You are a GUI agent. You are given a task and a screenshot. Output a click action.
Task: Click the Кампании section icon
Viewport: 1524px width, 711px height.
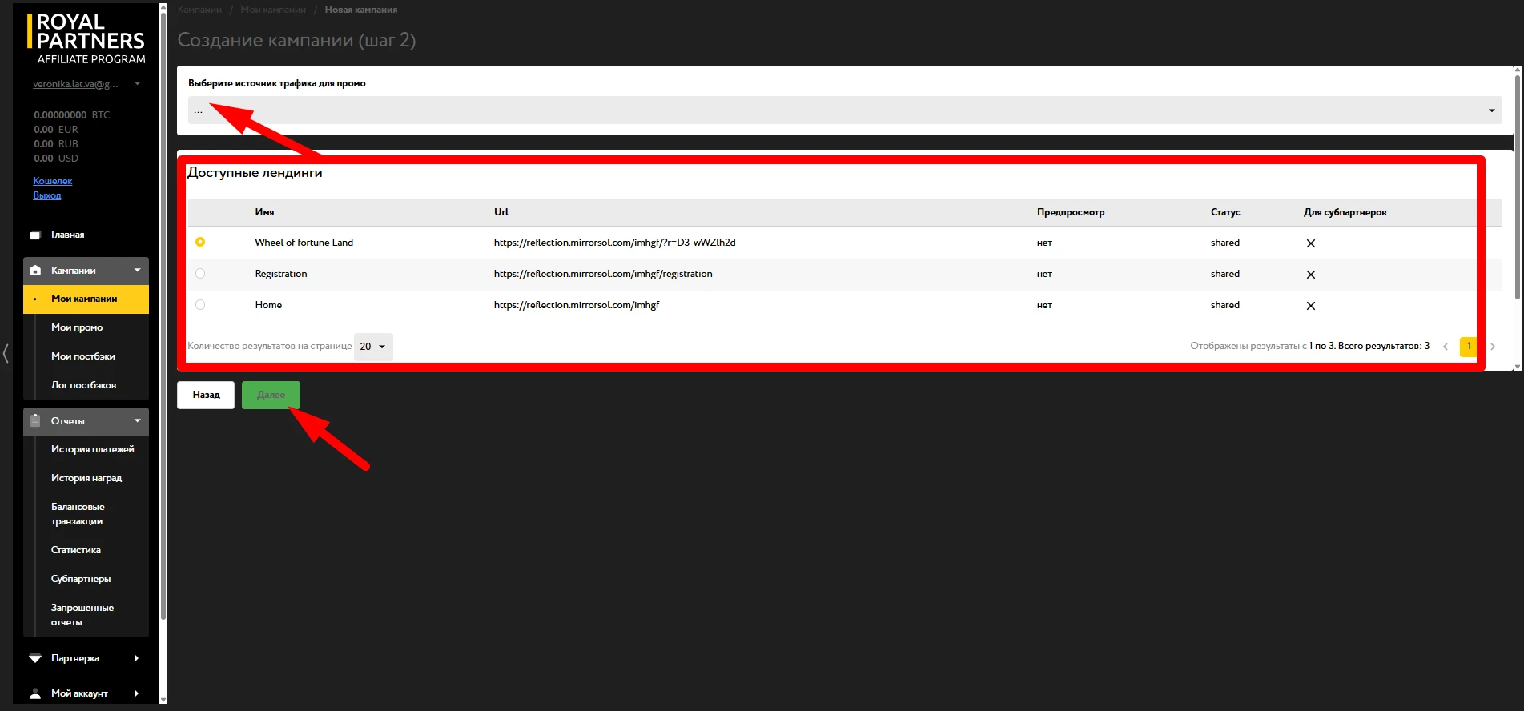35,271
